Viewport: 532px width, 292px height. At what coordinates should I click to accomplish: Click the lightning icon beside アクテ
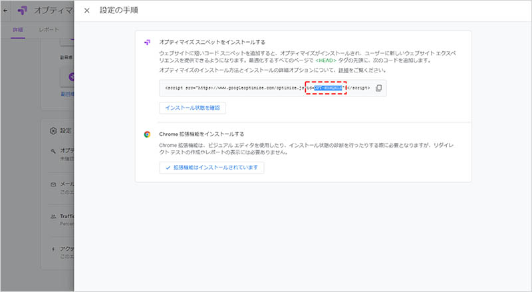coord(53,248)
